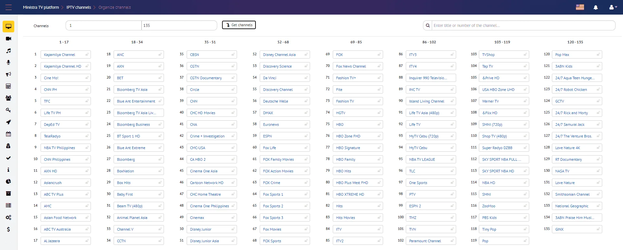Click the channel range start field

104,25
